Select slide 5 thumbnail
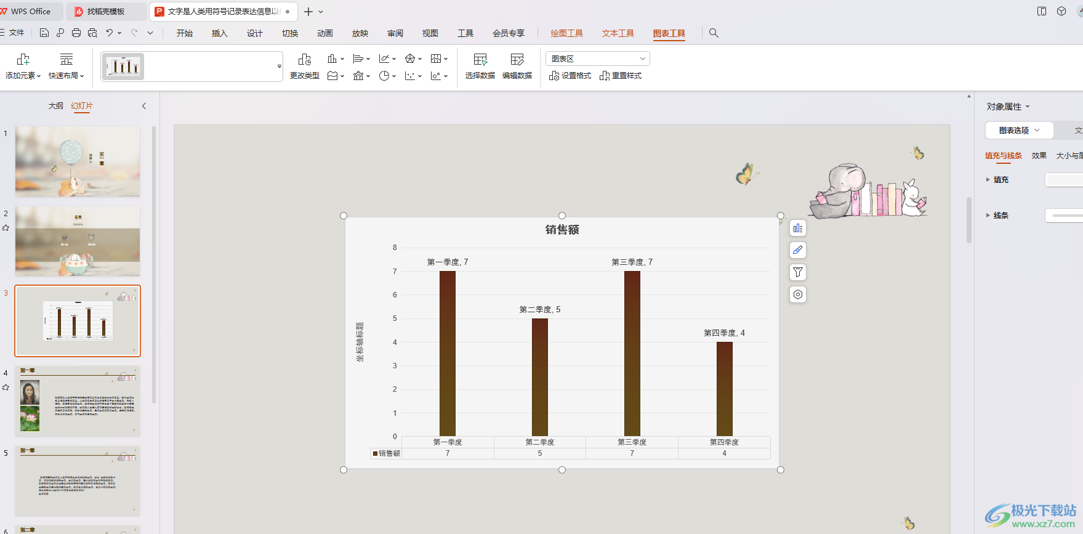1083x534 pixels. pos(78,481)
